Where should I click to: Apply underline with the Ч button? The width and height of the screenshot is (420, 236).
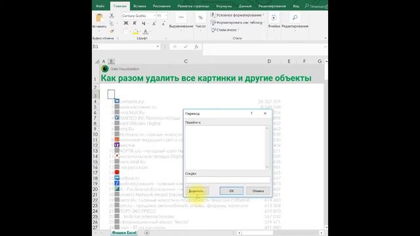tap(144, 24)
